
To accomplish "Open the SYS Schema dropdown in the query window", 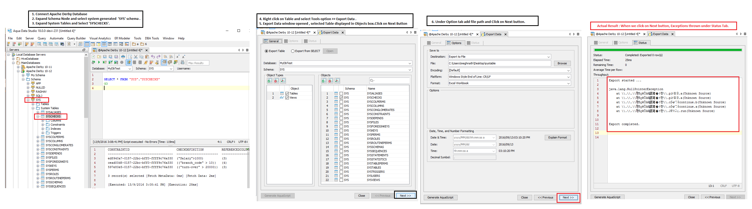I will click(161, 69).
